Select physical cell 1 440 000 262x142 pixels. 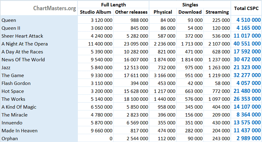[164, 99]
